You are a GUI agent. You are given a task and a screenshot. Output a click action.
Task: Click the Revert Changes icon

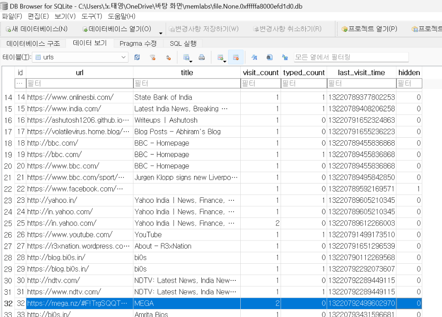(x=256, y=29)
